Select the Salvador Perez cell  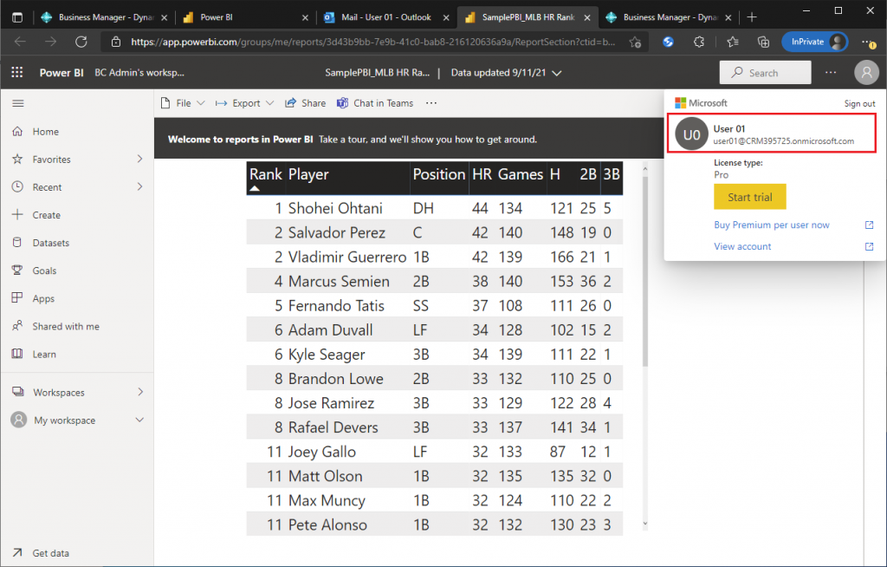pos(337,233)
